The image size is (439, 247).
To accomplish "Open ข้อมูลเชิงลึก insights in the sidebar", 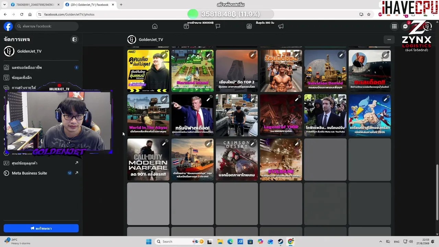I will pyautogui.click(x=41, y=78).
